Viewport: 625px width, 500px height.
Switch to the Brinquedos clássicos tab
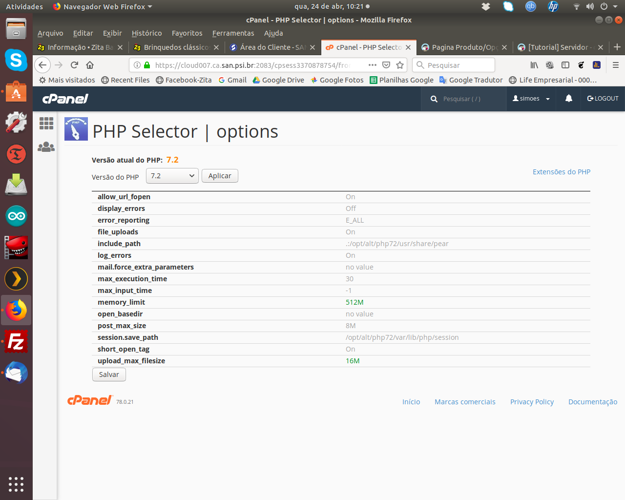[x=176, y=47]
